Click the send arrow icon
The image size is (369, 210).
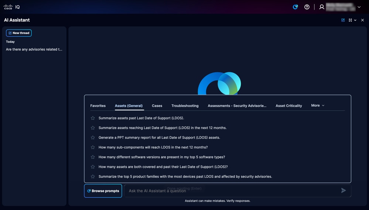pyautogui.click(x=344, y=190)
